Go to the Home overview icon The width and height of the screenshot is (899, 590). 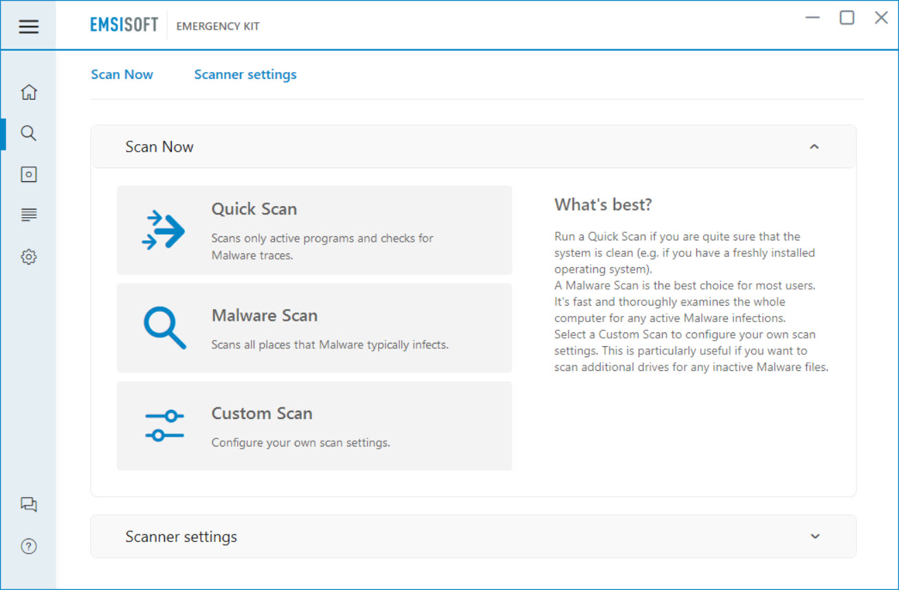pyautogui.click(x=29, y=92)
